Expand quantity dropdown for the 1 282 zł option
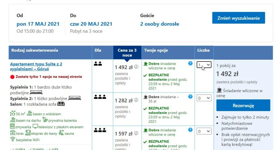The image size is (276, 150). (204, 98)
